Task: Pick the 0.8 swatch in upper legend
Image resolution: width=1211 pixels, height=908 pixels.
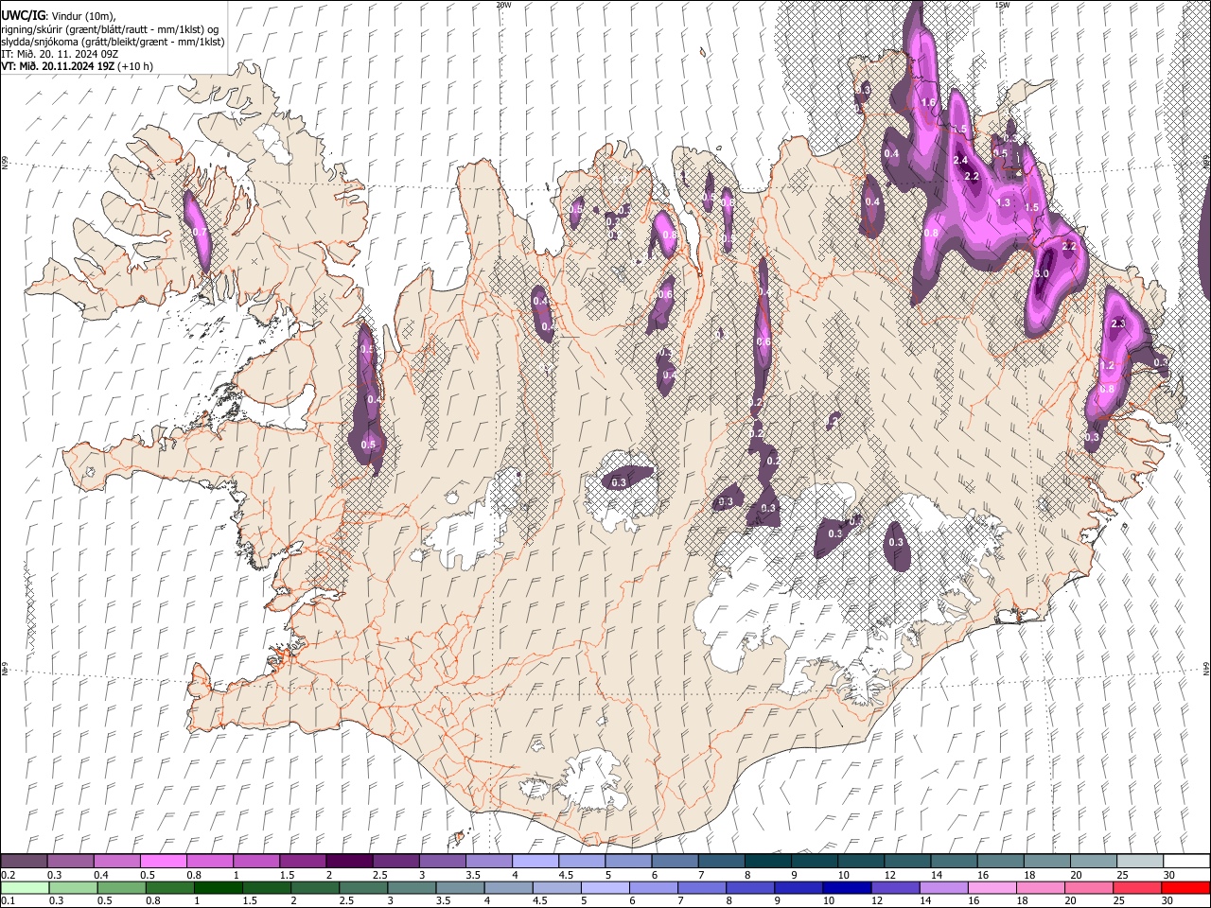Action: pos(209,861)
